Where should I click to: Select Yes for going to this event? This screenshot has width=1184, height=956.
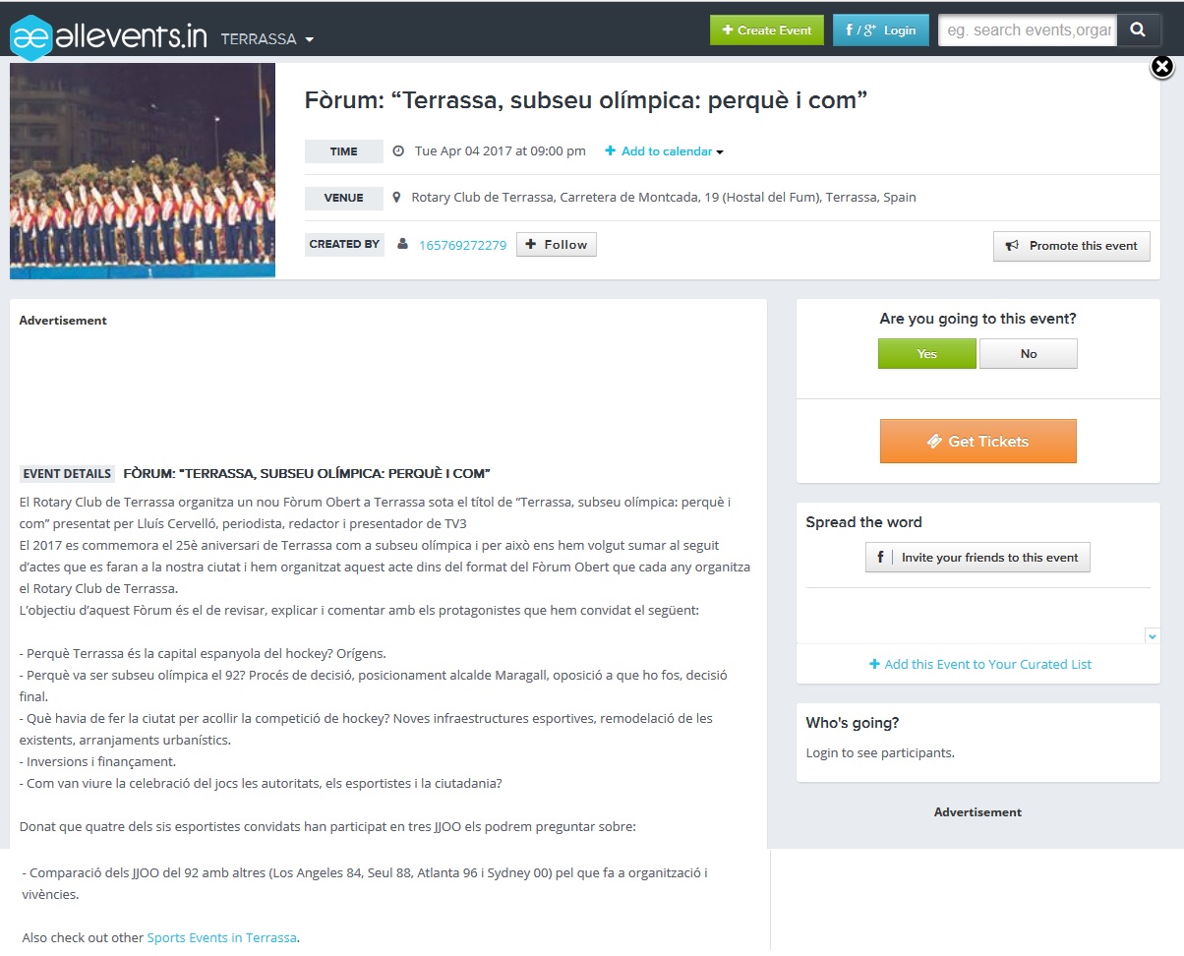pyautogui.click(x=927, y=354)
